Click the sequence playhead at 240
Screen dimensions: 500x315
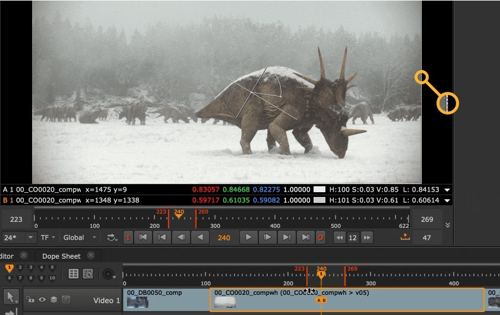[x=321, y=274]
